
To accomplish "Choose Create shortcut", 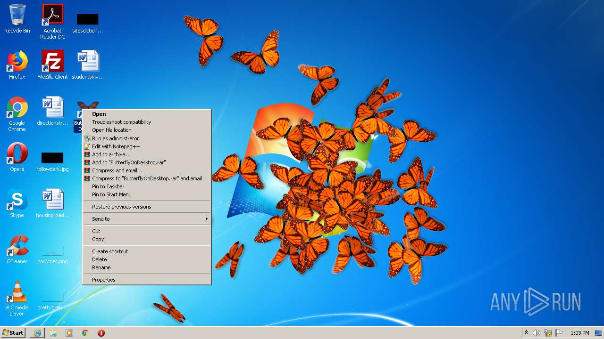I will (147, 251).
